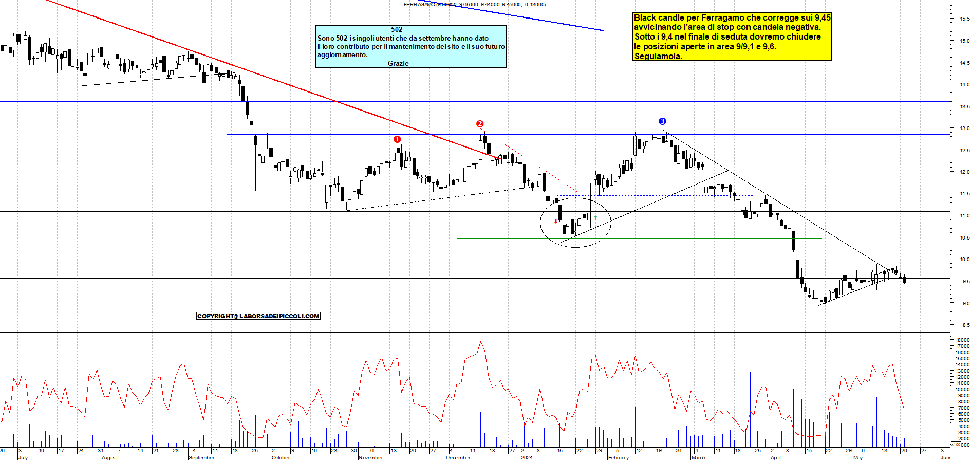Click the 10.0 price axis label
This screenshot has height=460, width=971.
(x=964, y=260)
